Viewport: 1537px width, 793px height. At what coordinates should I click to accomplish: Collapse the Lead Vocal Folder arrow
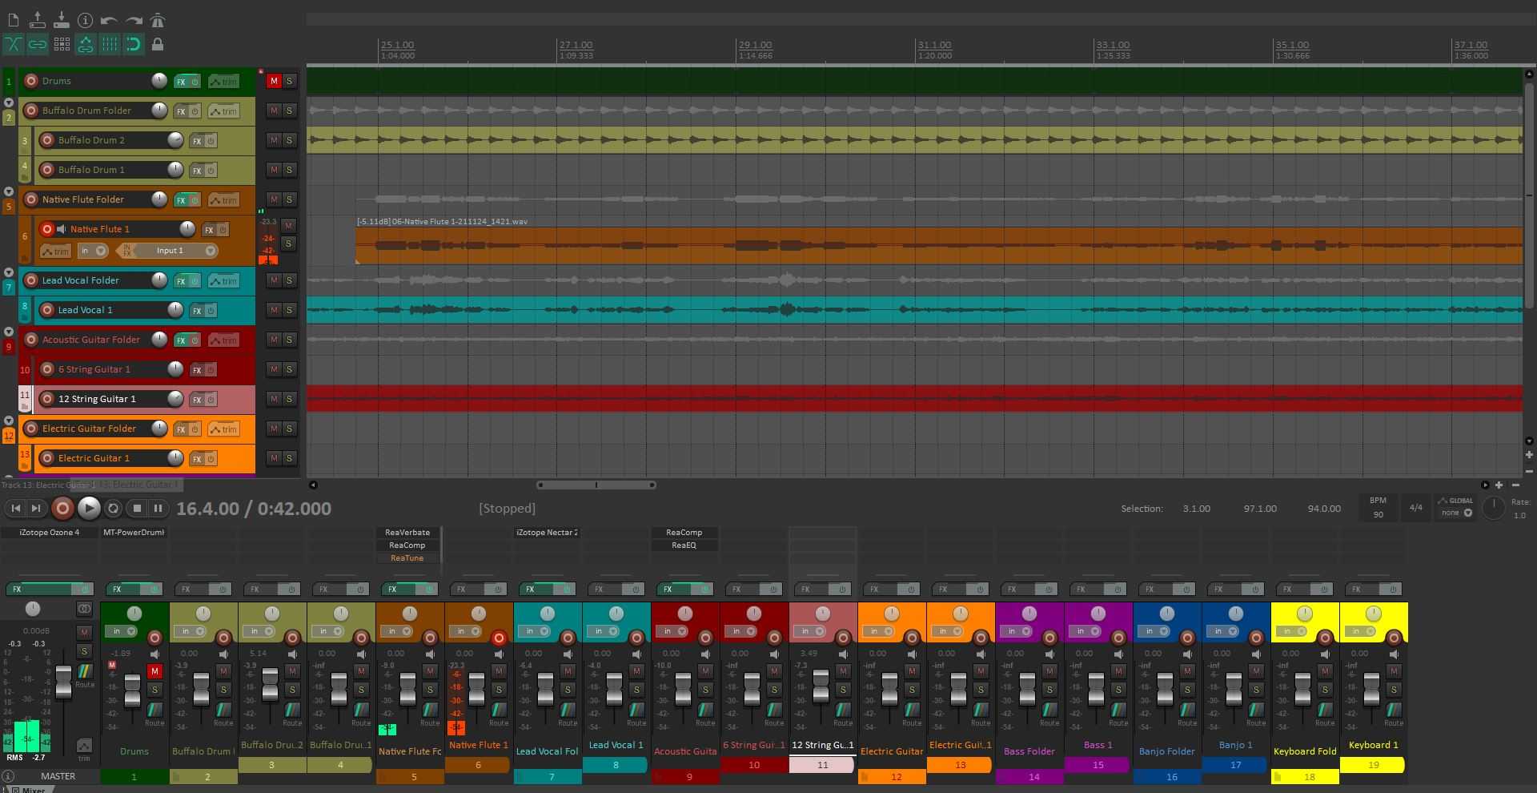coord(9,272)
